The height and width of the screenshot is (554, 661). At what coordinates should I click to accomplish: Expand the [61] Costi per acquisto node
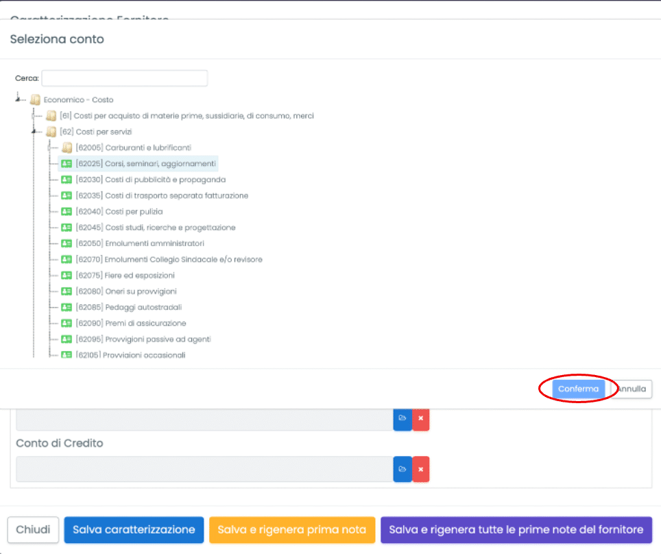point(34,116)
